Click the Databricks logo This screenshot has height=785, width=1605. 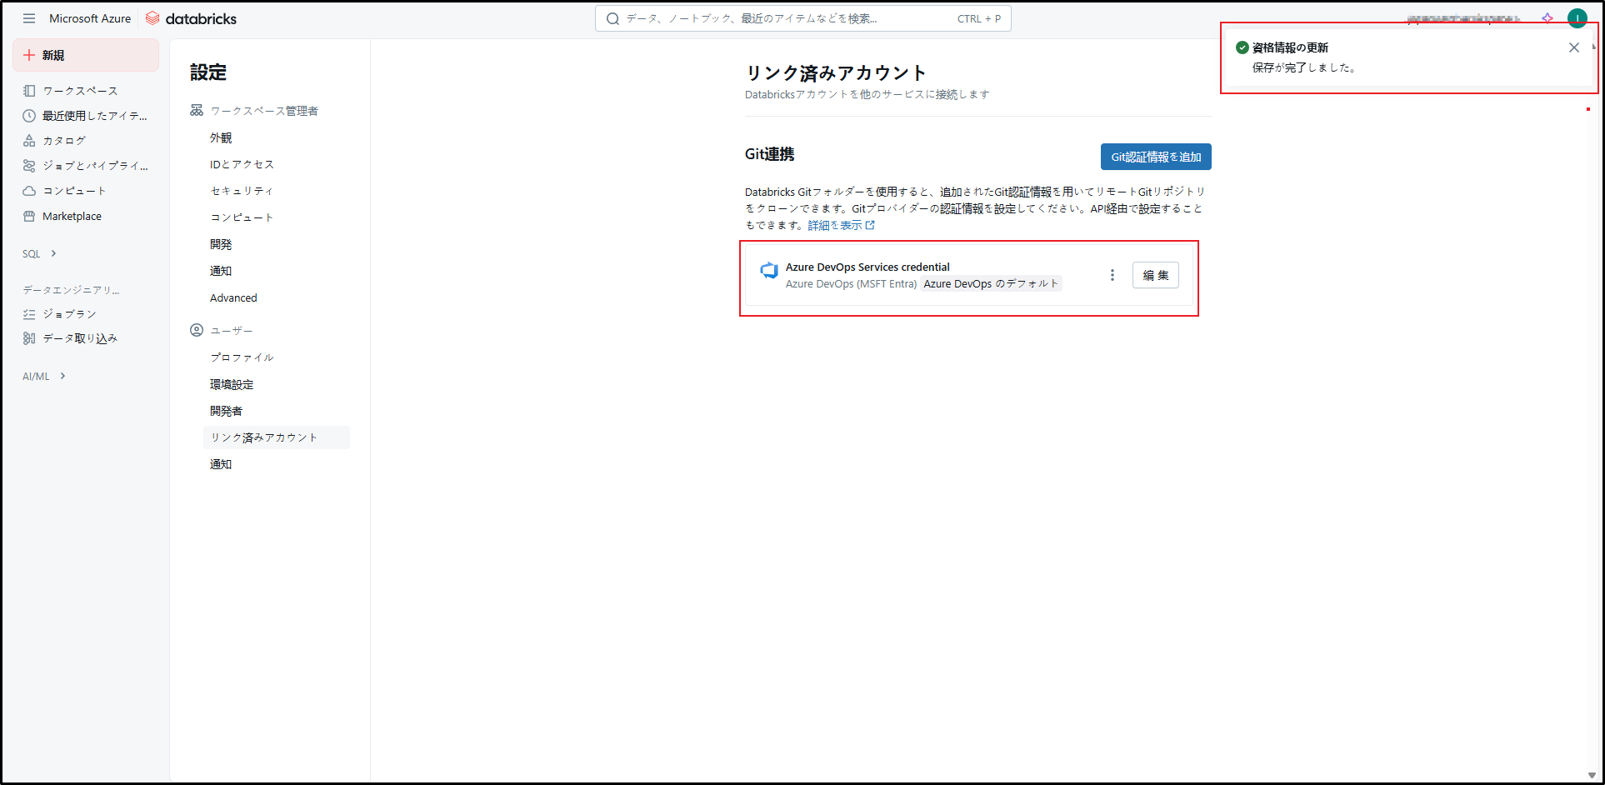point(191,18)
